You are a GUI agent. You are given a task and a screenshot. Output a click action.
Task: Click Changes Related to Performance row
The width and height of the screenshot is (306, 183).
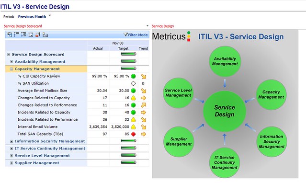[x=77, y=105]
